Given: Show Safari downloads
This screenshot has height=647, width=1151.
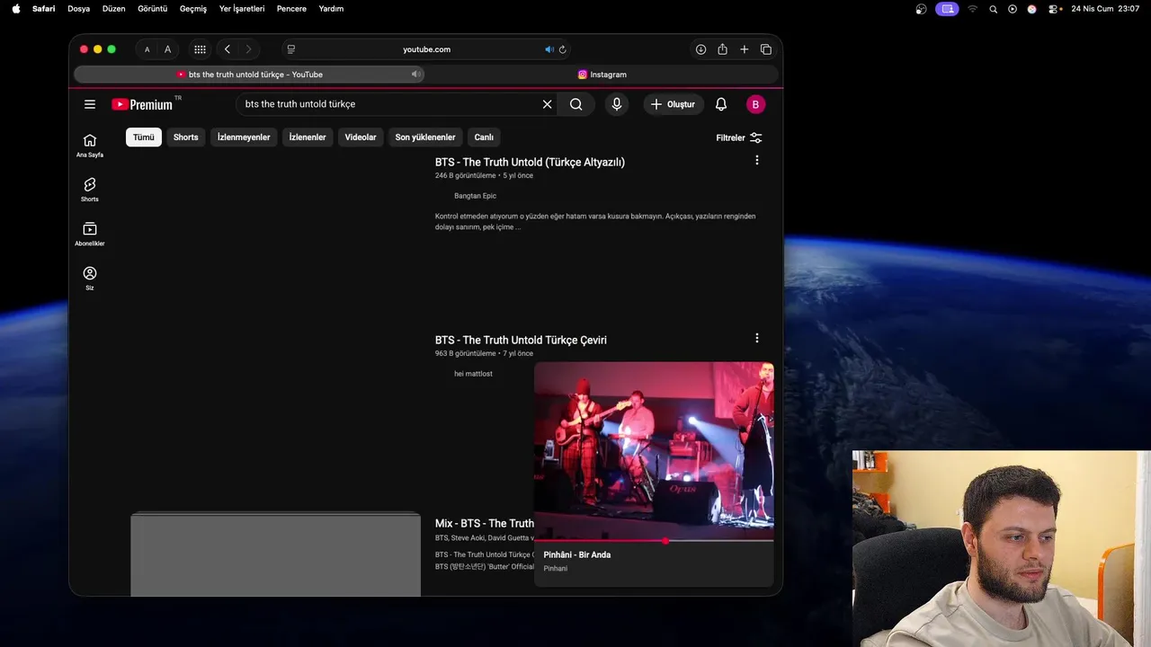Looking at the screenshot, I should point(700,49).
